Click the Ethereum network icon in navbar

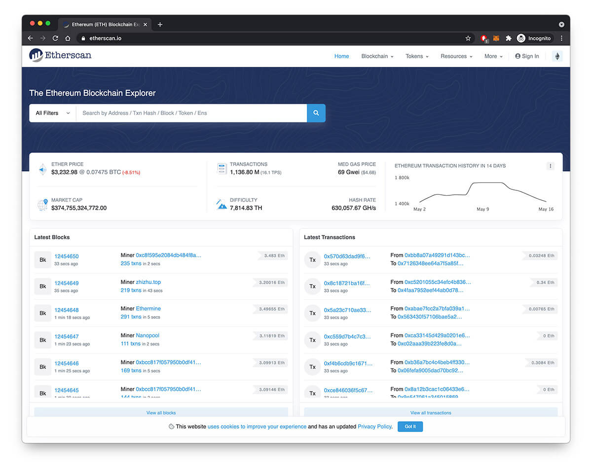[x=557, y=56]
